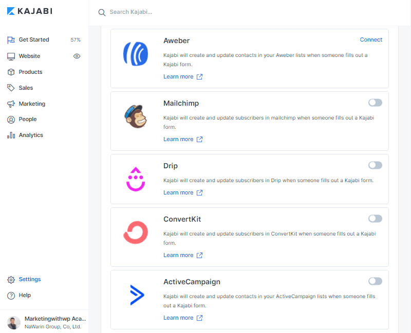Click the Mailchimp heading text
This screenshot has height=333, width=411.
181,103
